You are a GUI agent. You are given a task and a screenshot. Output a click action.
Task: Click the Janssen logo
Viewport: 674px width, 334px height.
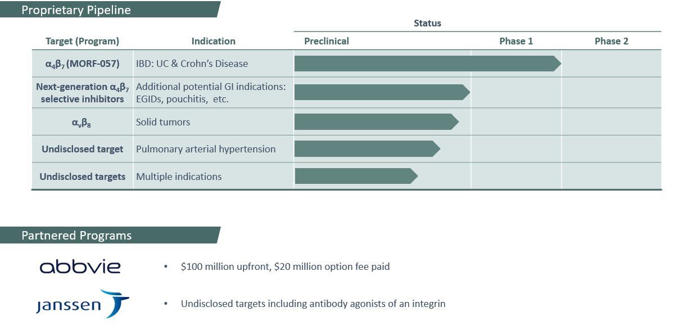tap(83, 304)
